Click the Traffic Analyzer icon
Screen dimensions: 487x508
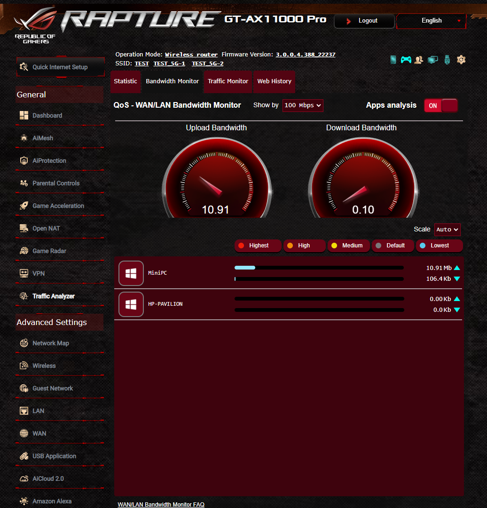coord(24,296)
